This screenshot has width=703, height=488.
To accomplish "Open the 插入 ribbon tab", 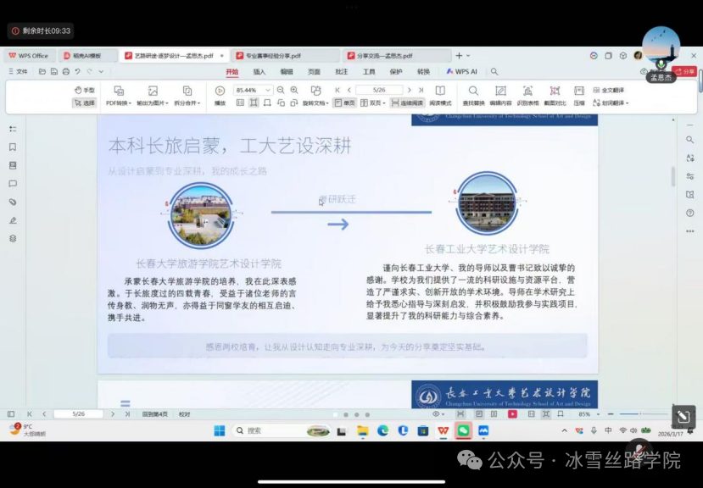I will 259,72.
